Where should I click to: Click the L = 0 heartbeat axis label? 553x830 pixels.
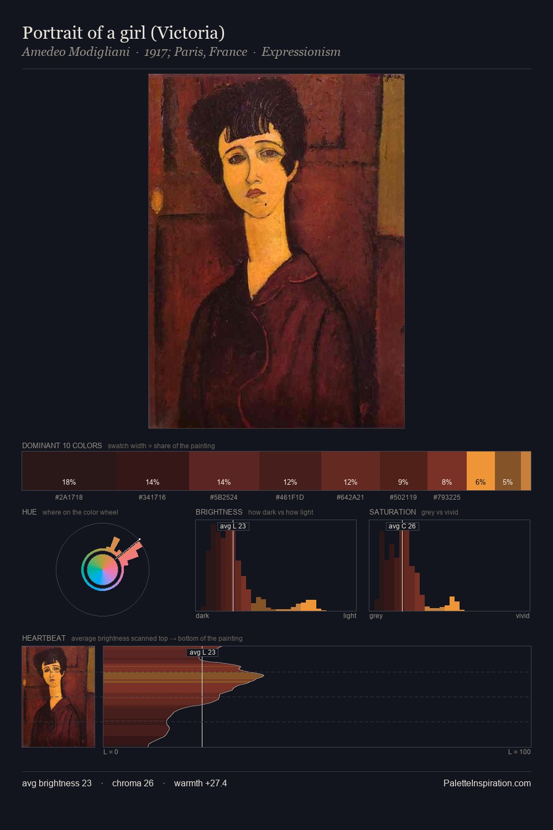tap(111, 752)
